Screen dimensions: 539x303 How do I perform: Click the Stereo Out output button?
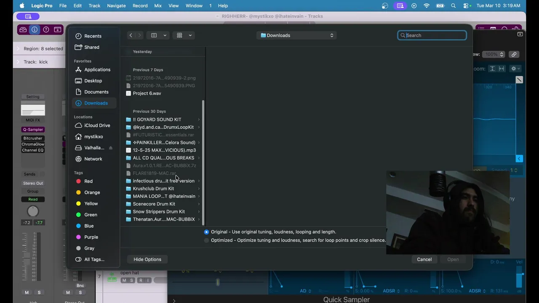(33, 183)
